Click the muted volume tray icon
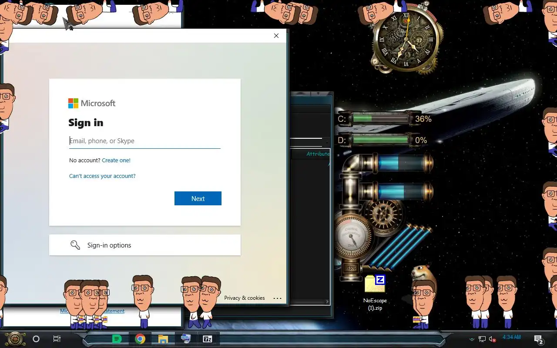 point(493,339)
